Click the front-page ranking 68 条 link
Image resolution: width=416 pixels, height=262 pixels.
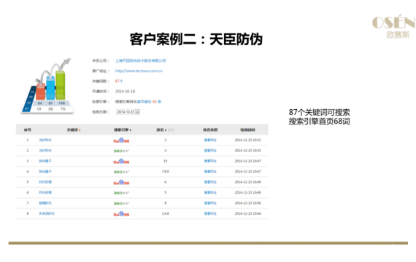(x=149, y=102)
